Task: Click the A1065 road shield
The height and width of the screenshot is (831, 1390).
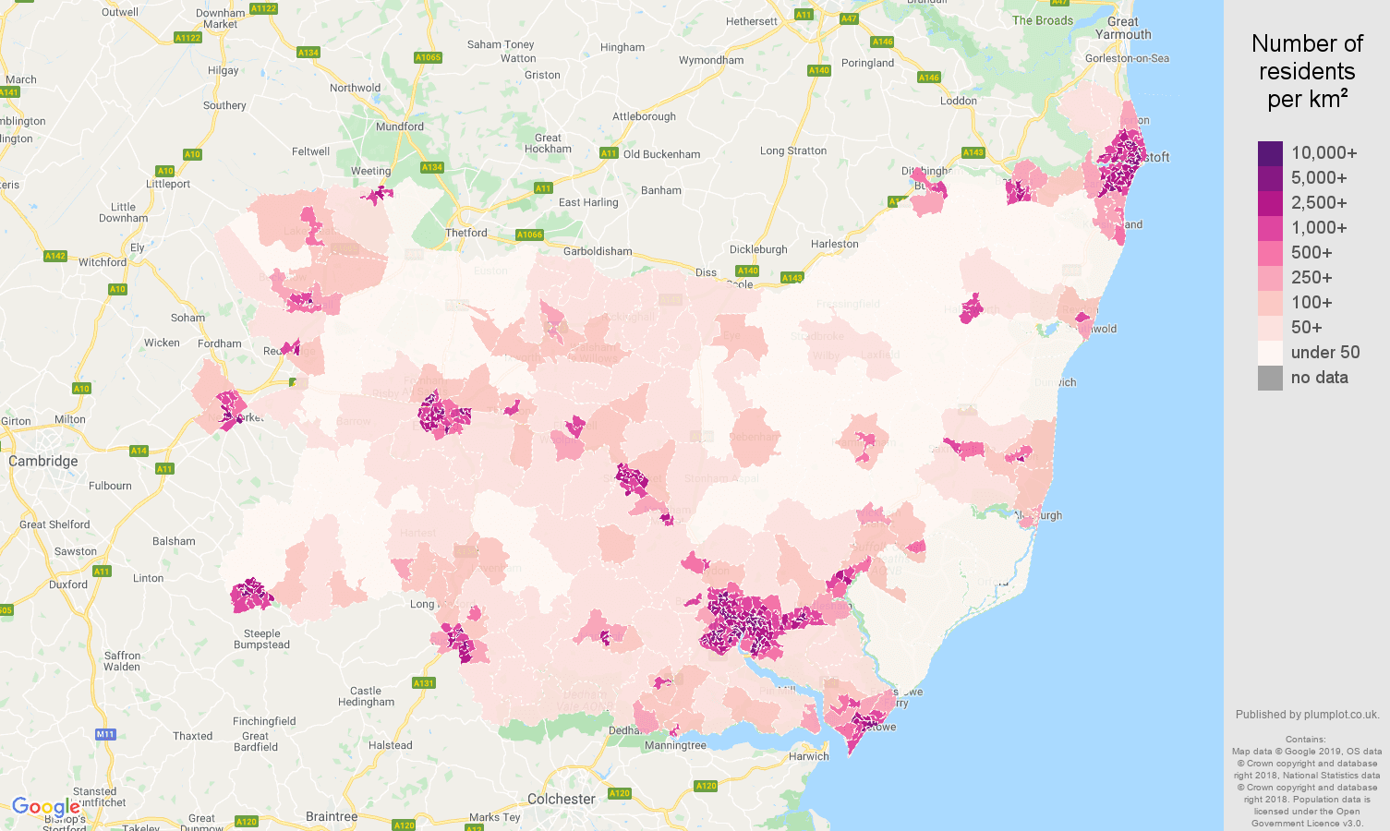Action: tap(428, 57)
